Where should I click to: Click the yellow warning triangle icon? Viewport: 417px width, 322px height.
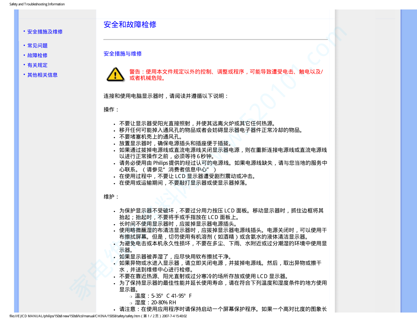click(x=115, y=75)
